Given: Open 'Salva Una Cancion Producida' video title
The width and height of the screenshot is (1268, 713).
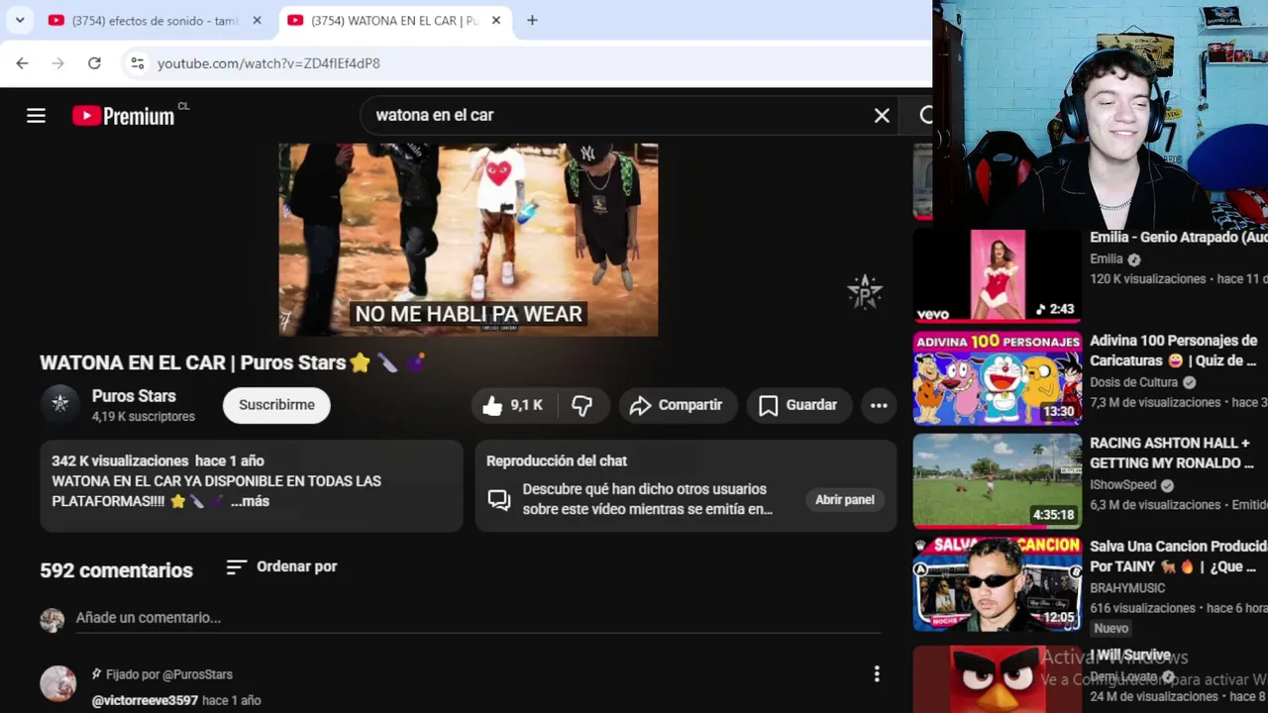Looking at the screenshot, I should coord(1179,557).
